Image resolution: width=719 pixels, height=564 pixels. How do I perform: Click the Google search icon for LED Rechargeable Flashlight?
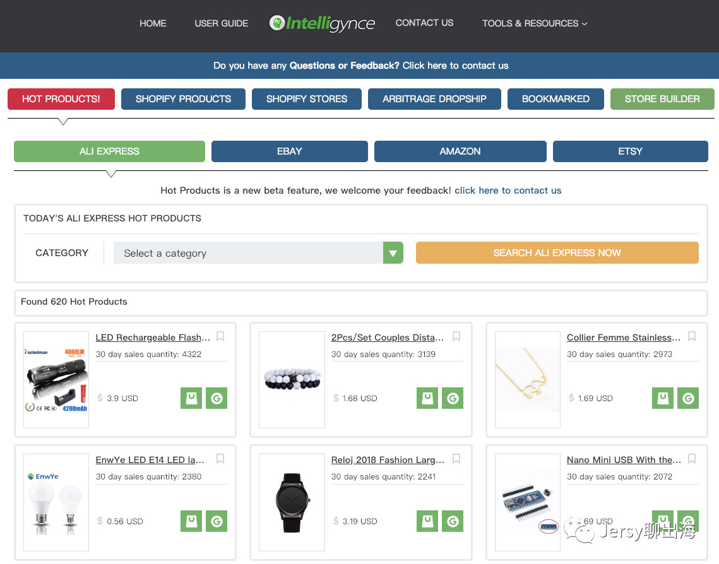(x=217, y=398)
